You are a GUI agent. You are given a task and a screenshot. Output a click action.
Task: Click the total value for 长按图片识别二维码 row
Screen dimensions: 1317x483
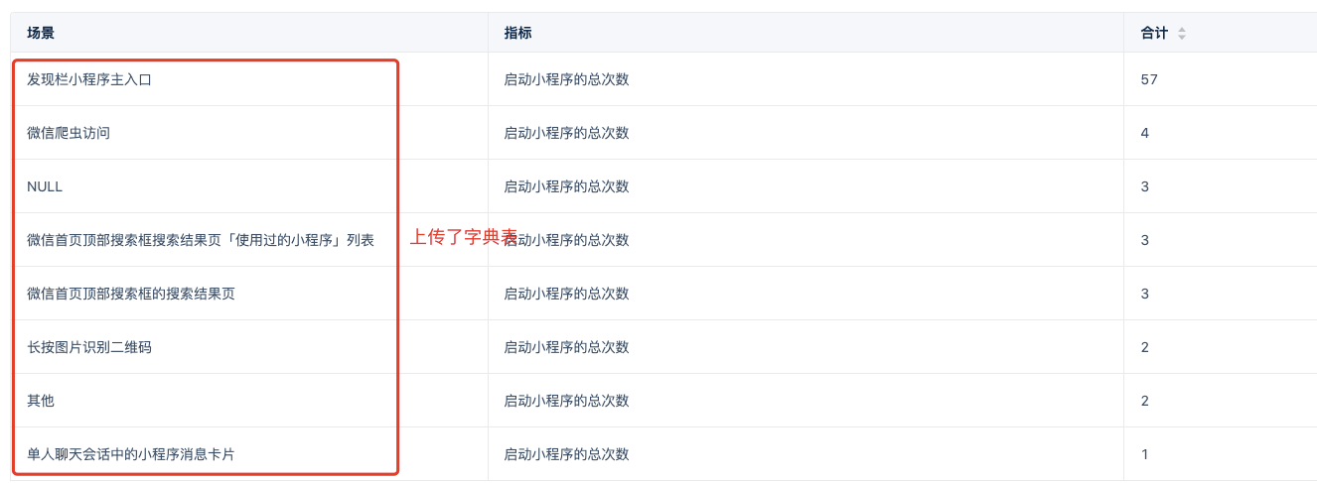pyautogui.click(x=1145, y=347)
